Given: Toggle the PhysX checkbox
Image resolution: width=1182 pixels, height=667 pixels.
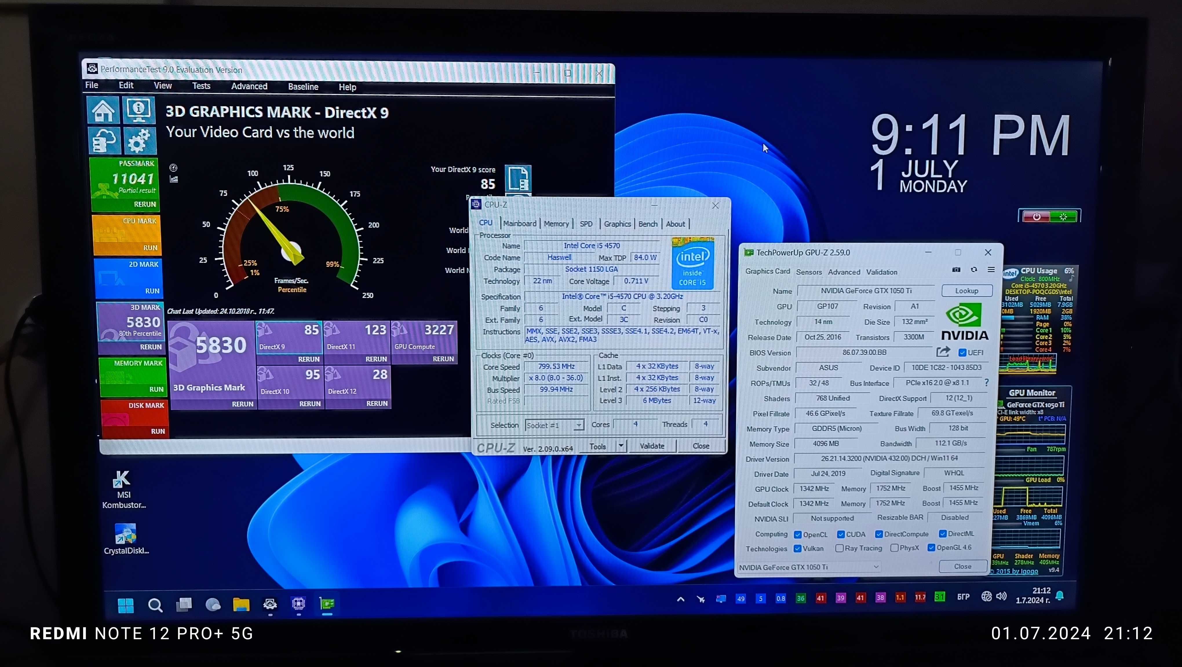Looking at the screenshot, I should [894, 548].
